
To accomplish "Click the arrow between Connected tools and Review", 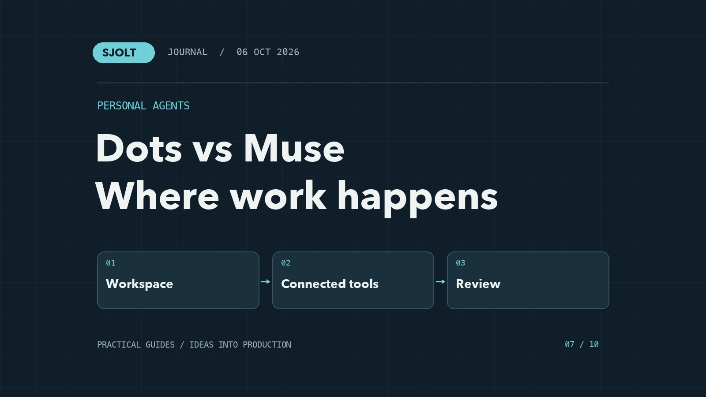I will (x=440, y=281).
